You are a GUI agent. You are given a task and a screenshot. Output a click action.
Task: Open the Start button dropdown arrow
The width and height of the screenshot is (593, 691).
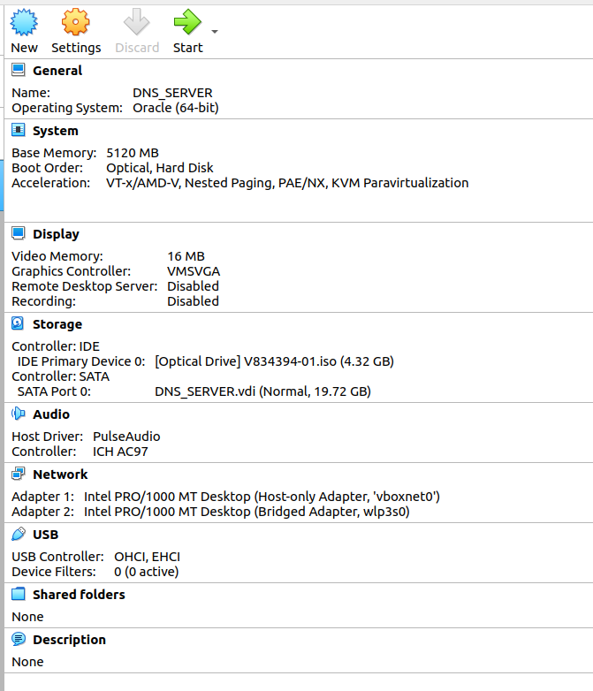click(x=215, y=31)
